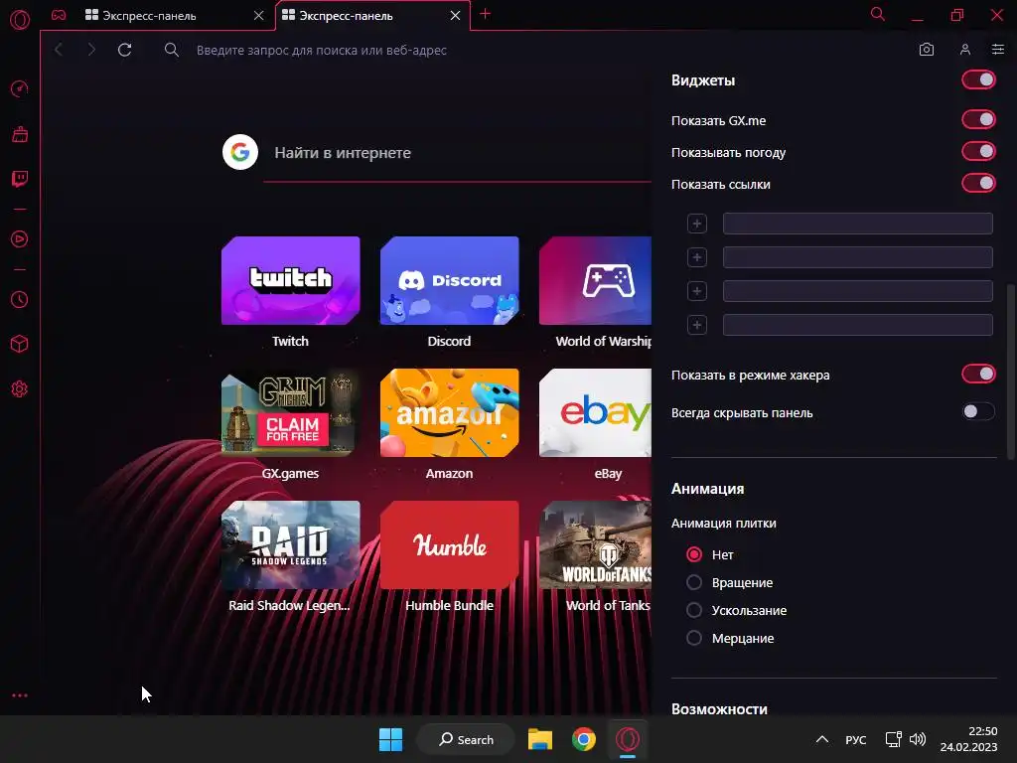This screenshot has height=763, width=1017.
Task: Open the profile account icon
Action: pyautogui.click(x=965, y=50)
